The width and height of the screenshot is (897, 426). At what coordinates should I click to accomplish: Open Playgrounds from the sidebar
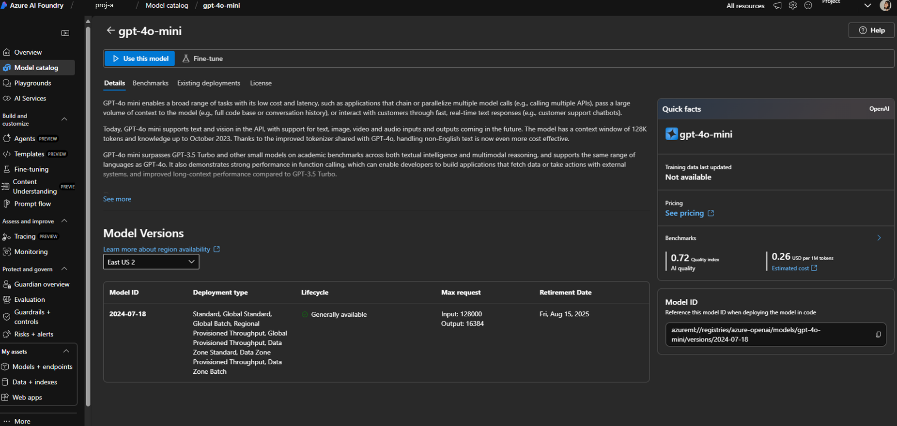pos(33,83)
